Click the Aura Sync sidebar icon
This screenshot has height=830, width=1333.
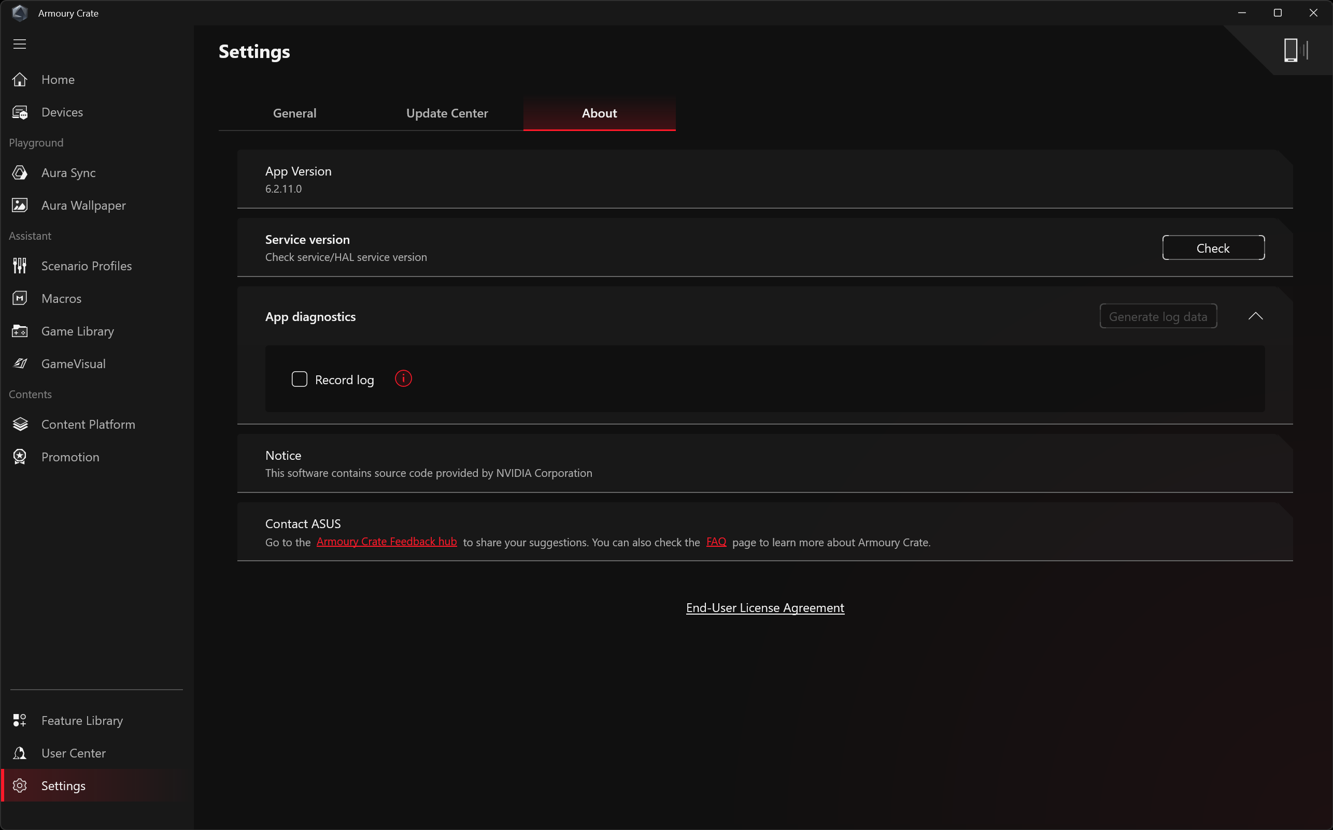[x=20, y=173]
